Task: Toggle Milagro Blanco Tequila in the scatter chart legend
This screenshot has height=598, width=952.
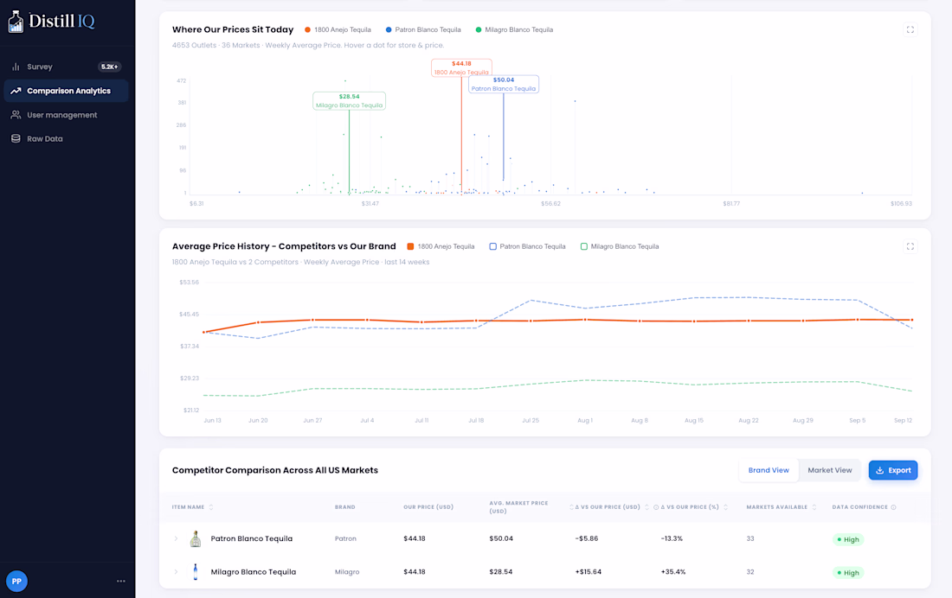Action: coord(514,29)
